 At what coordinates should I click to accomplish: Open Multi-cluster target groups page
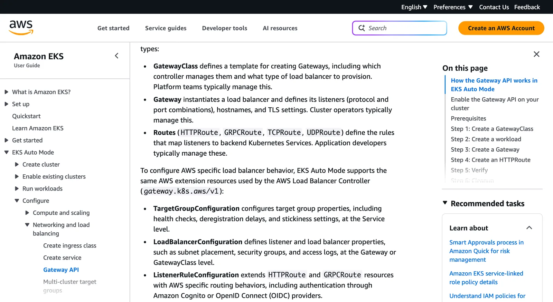pos(69,286)
